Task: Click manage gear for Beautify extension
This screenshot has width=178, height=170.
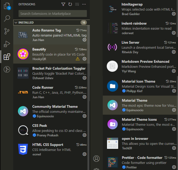Action: click(84, 59)
